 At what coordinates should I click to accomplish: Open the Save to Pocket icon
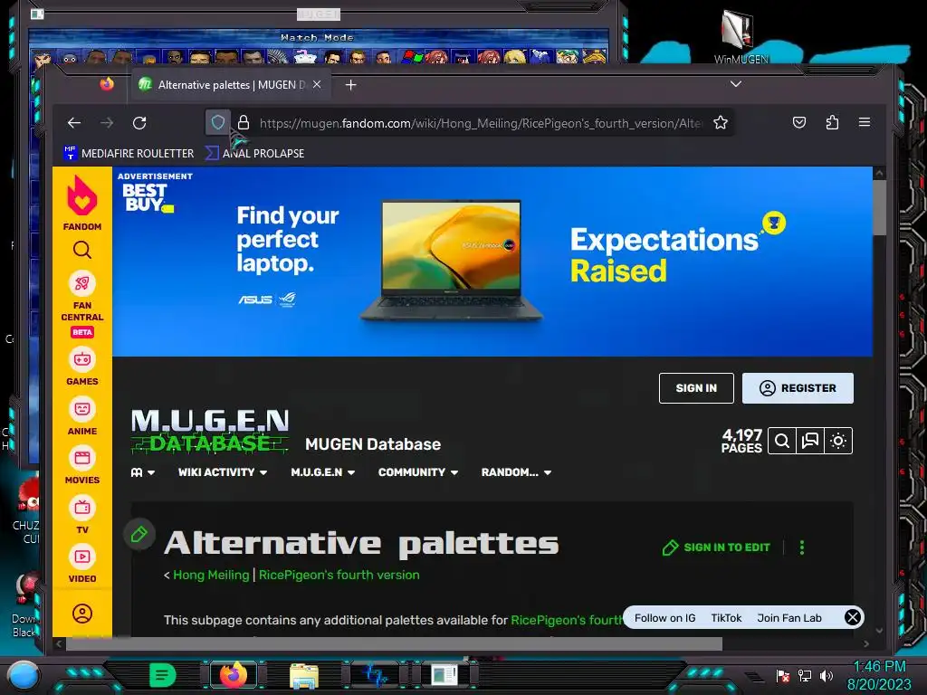(x=798, y=122)
